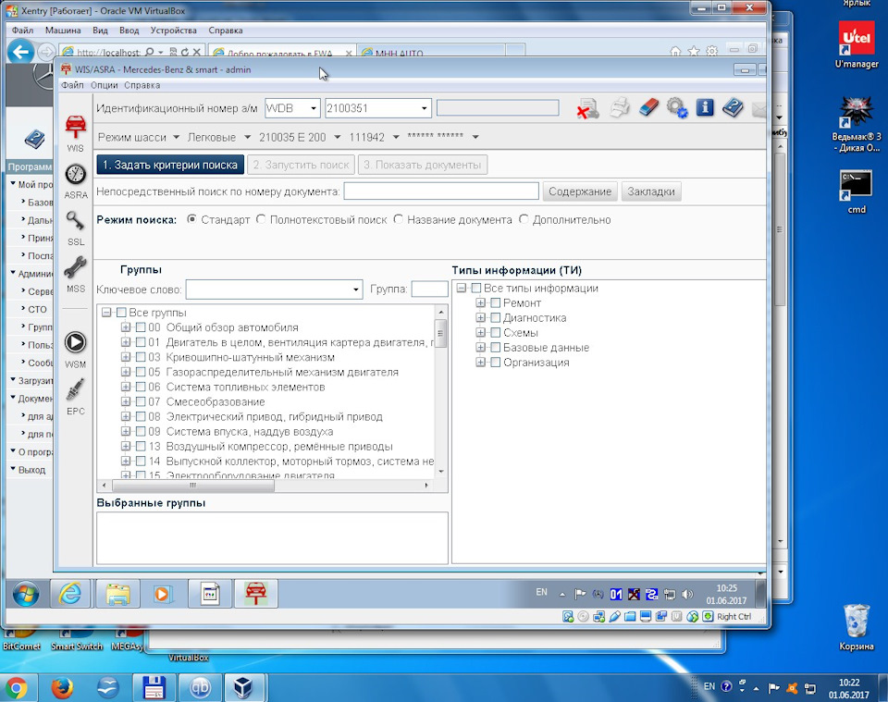Viewport: 888px width, 702px height.
Task: Open the ASRA module in sidebar
Action: pos(75,181)
